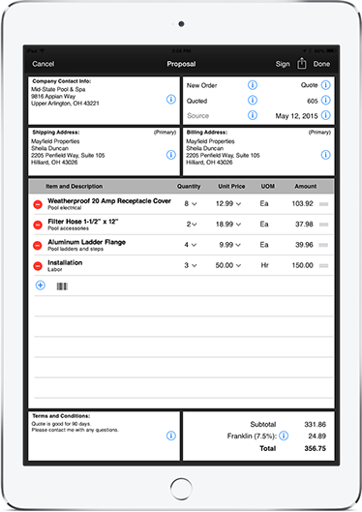Grab reorder handle on Installation row

(324, 266)
